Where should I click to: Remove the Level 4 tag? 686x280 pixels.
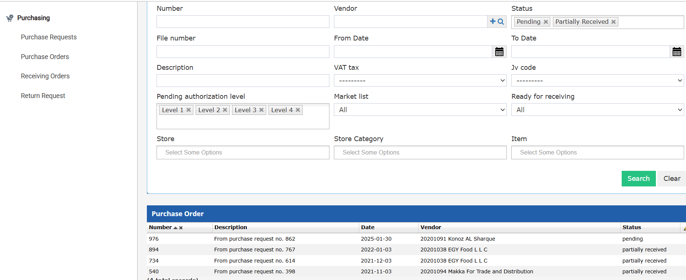298,110
